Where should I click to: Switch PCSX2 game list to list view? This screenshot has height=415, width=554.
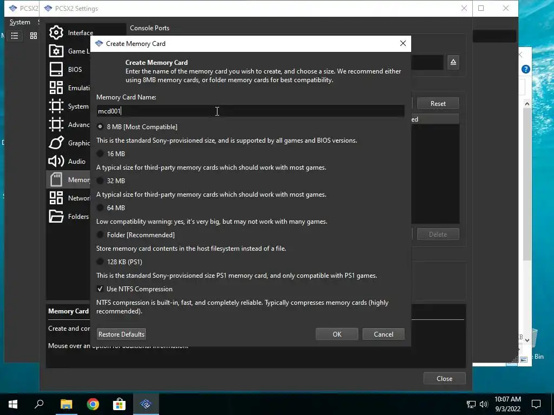tap(15, 36)
